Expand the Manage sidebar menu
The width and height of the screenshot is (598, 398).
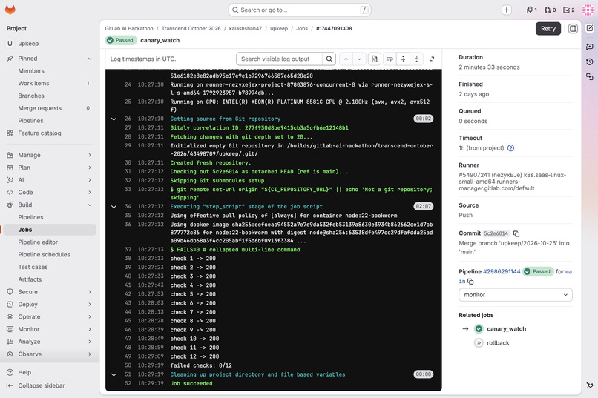[x=50, y=155]
